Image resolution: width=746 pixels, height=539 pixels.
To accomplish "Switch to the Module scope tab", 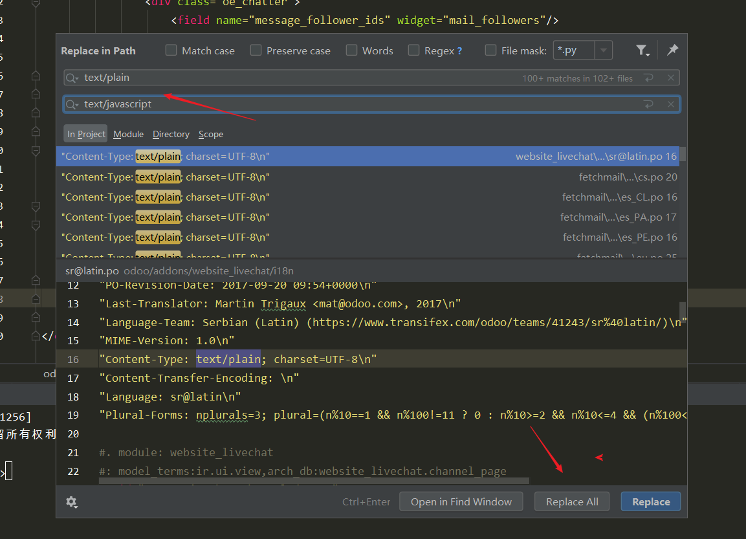I will (x=129, y=134).
